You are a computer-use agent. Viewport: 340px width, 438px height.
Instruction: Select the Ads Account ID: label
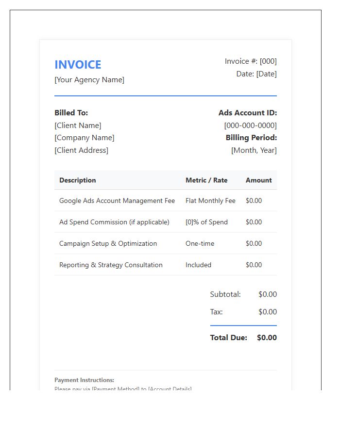248,113
